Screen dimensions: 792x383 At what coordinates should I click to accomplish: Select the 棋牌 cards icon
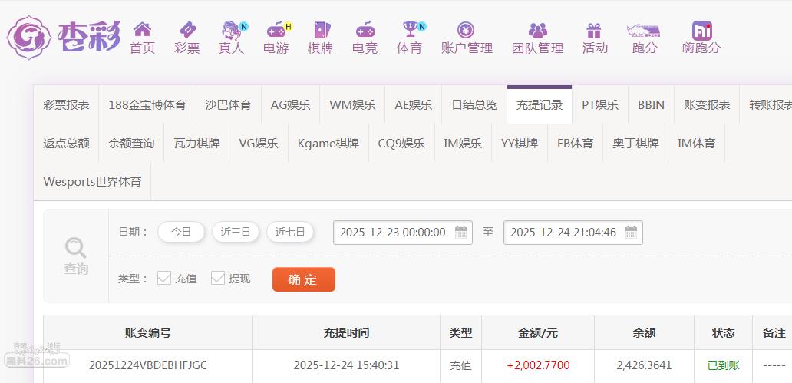(x=321, y=30)
